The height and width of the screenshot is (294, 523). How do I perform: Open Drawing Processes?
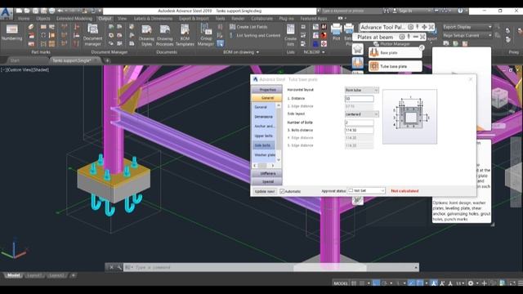(165, 35)
